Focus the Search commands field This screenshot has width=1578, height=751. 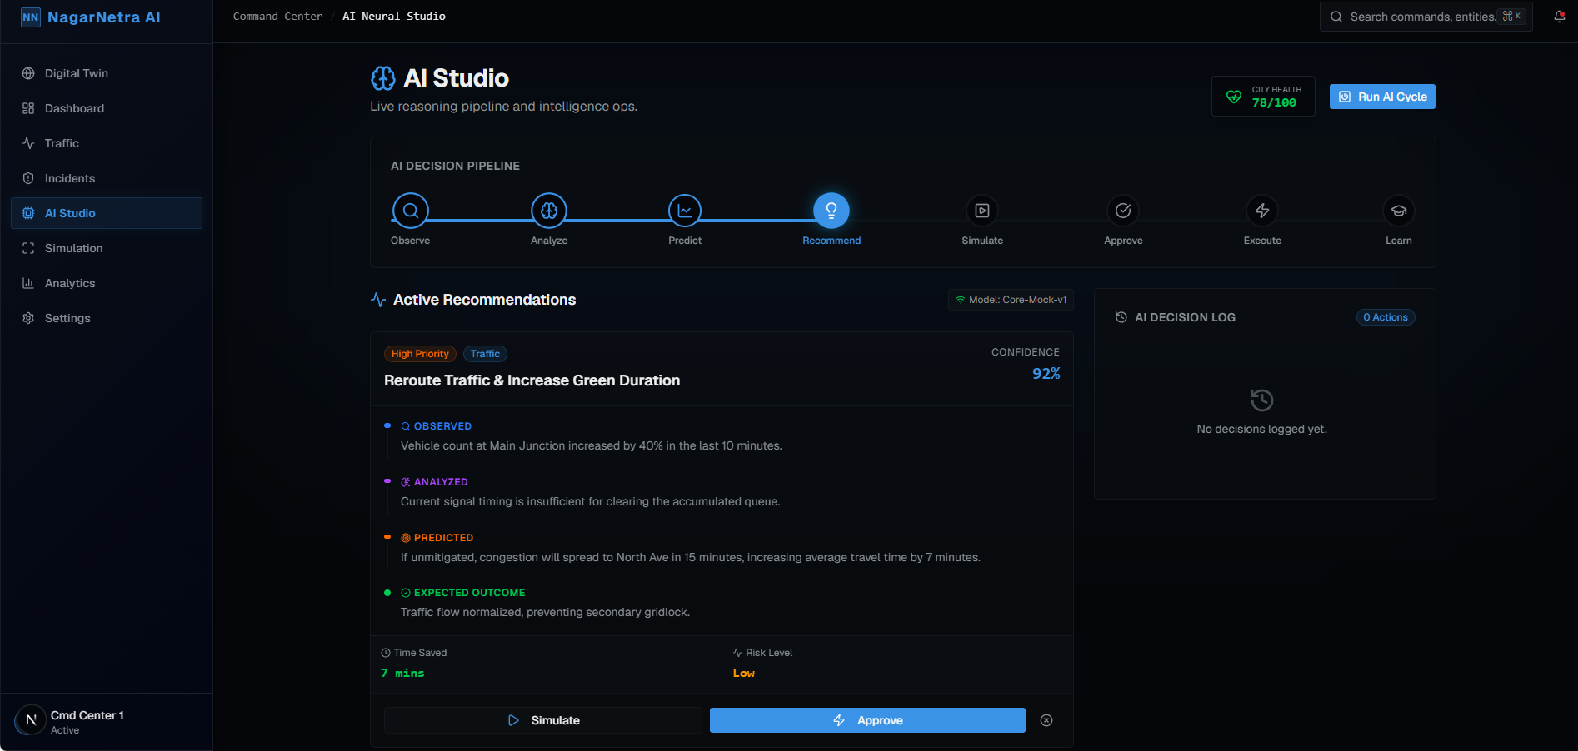point(1426,17)
